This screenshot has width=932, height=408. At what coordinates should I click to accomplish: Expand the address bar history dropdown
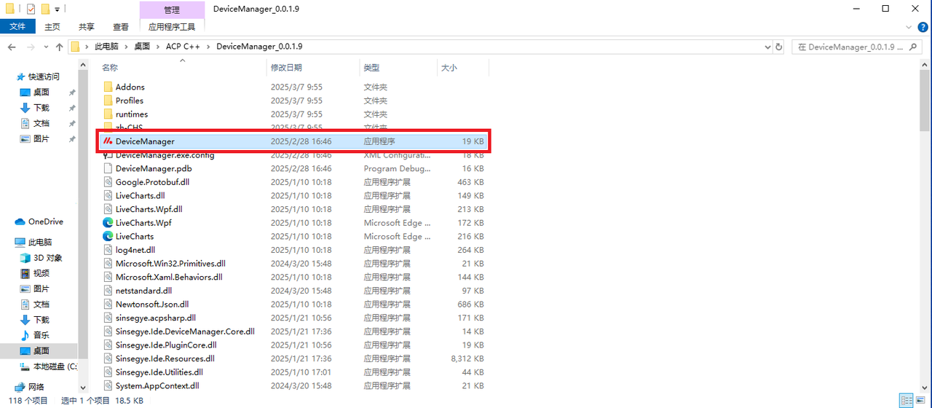[x=767, y=47]
